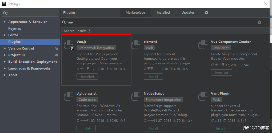Click project-level icon next to Version Control
The width and height of the screenshot is (272, 133).
click(x=56, y=49)
